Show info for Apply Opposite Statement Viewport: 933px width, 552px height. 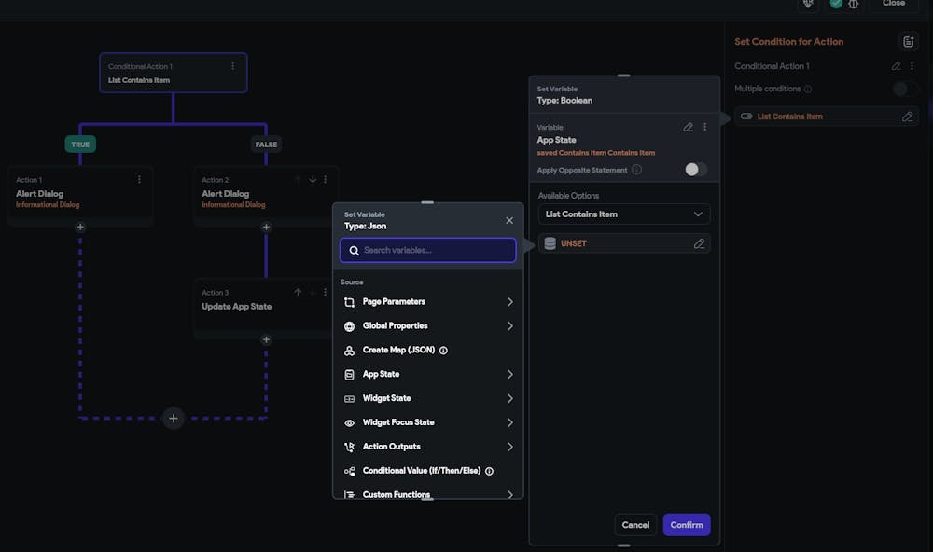pos(636,170)
